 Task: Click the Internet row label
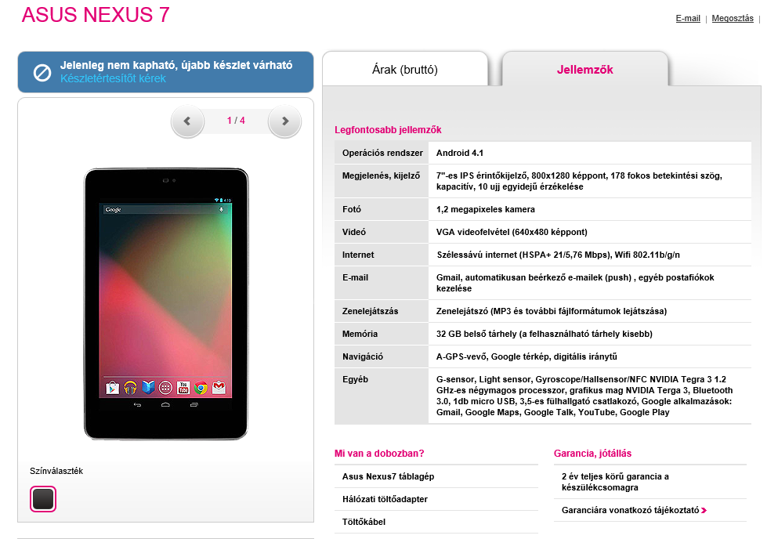[358, 255]
